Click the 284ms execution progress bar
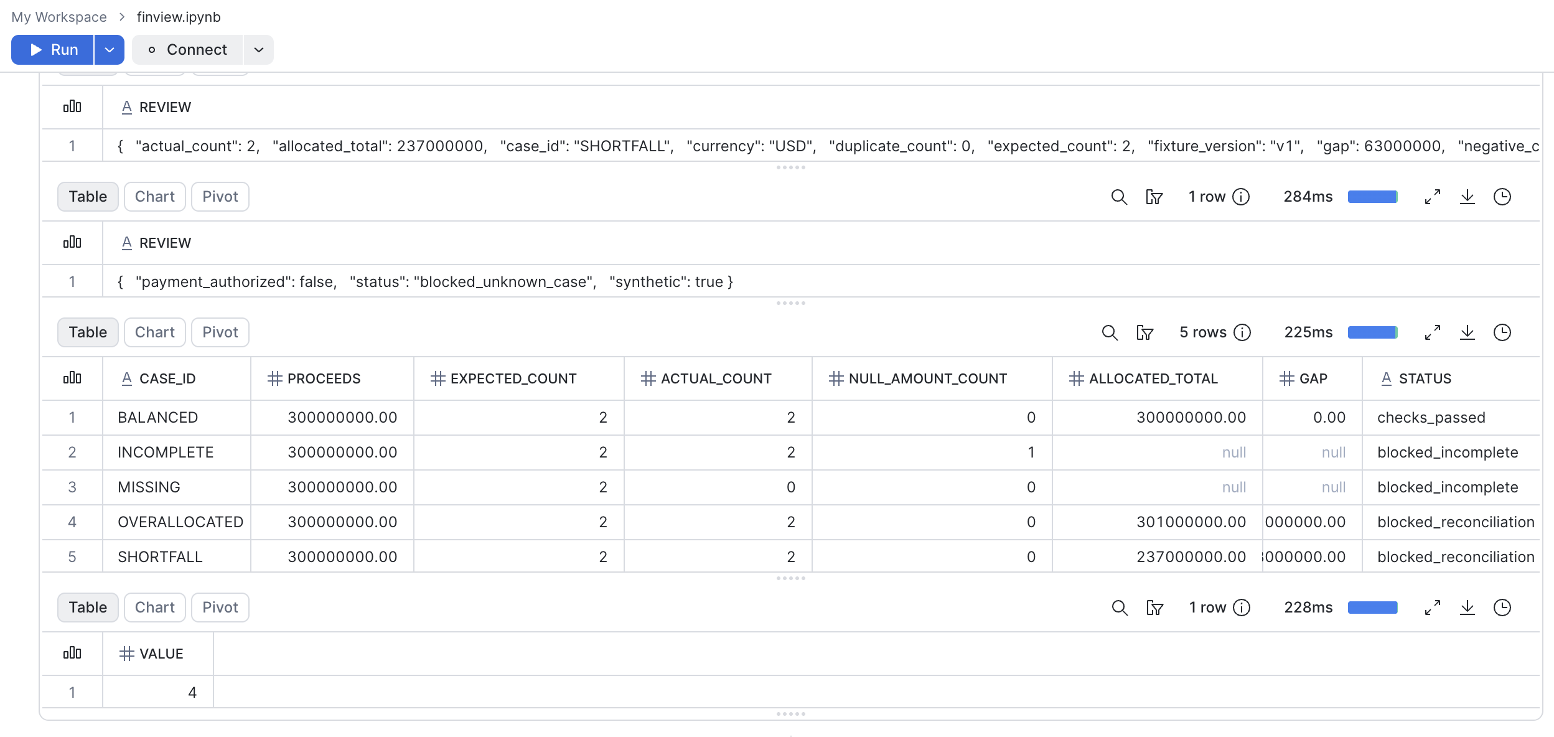 [x=1373, y=197]
